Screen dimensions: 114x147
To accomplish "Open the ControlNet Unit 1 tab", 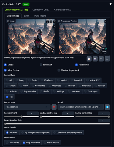I will point(41,10).
